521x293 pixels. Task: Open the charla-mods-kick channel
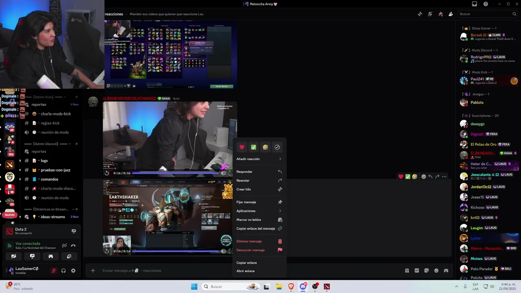[x=51, y=114]
